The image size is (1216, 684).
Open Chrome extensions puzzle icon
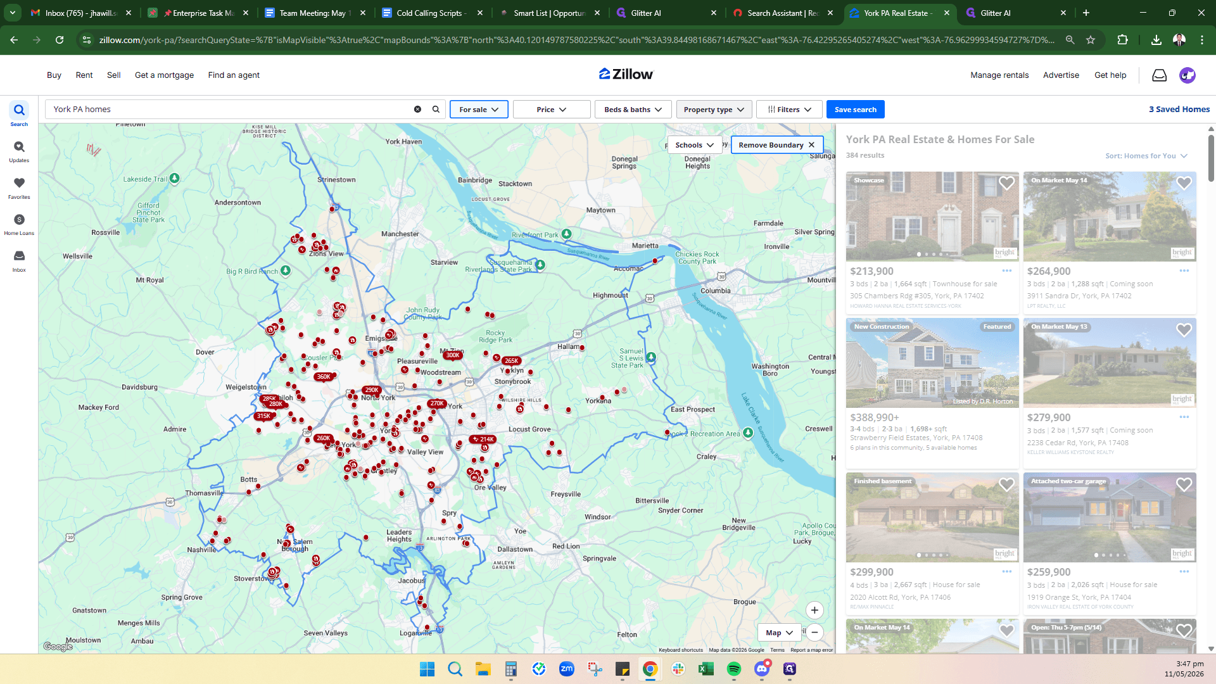pos(1122,40)
